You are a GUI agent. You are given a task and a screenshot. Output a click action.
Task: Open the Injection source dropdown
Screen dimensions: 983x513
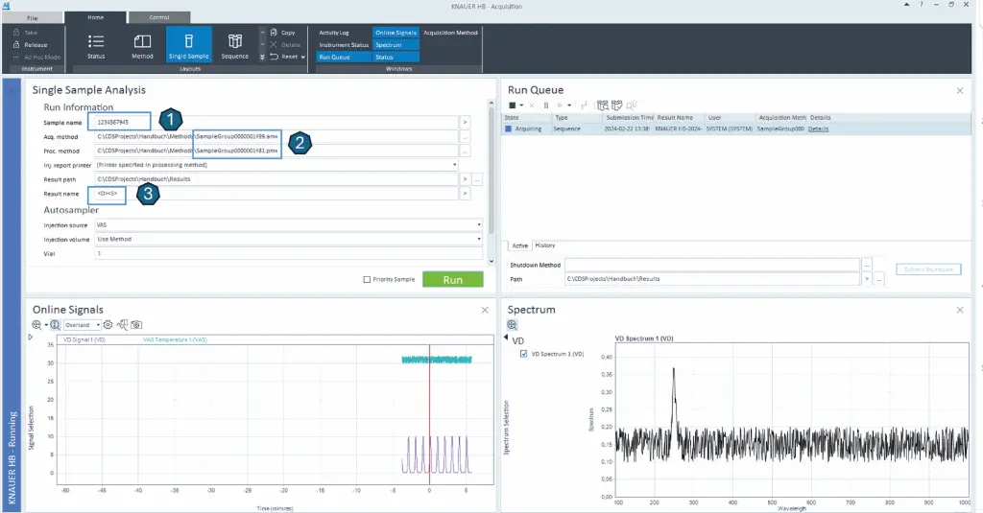click(479, 225)
